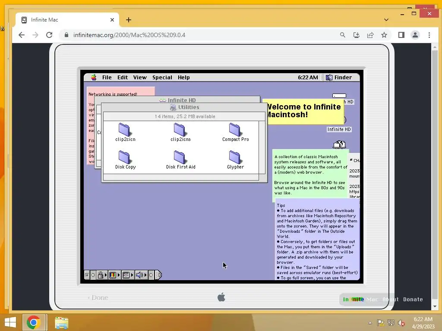
Task: Select the hard disk icon above the yellow note
Action: pos(339,96)
